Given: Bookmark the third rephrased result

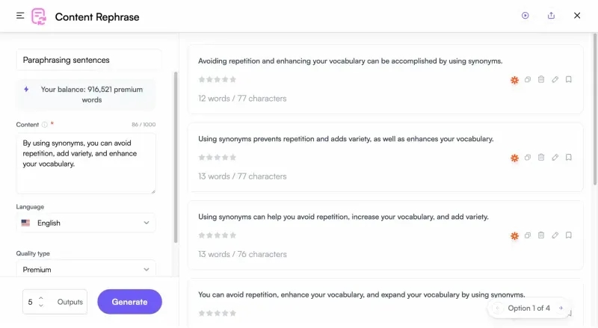Looking at the screenshot, I should tap(569, 235).
